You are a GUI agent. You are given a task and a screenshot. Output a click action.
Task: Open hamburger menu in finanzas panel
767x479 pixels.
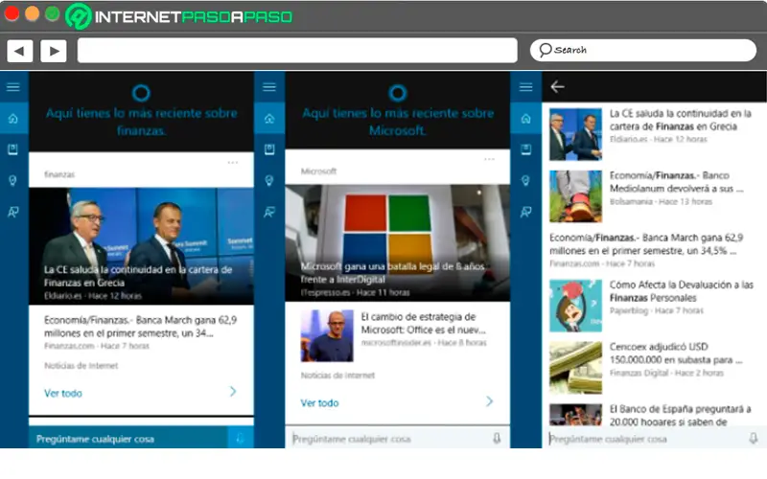point(13,87)
